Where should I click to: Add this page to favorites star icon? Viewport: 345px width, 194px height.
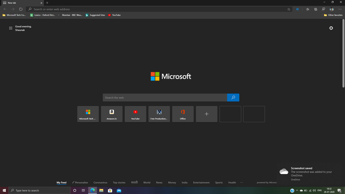[x=289, y=9]
